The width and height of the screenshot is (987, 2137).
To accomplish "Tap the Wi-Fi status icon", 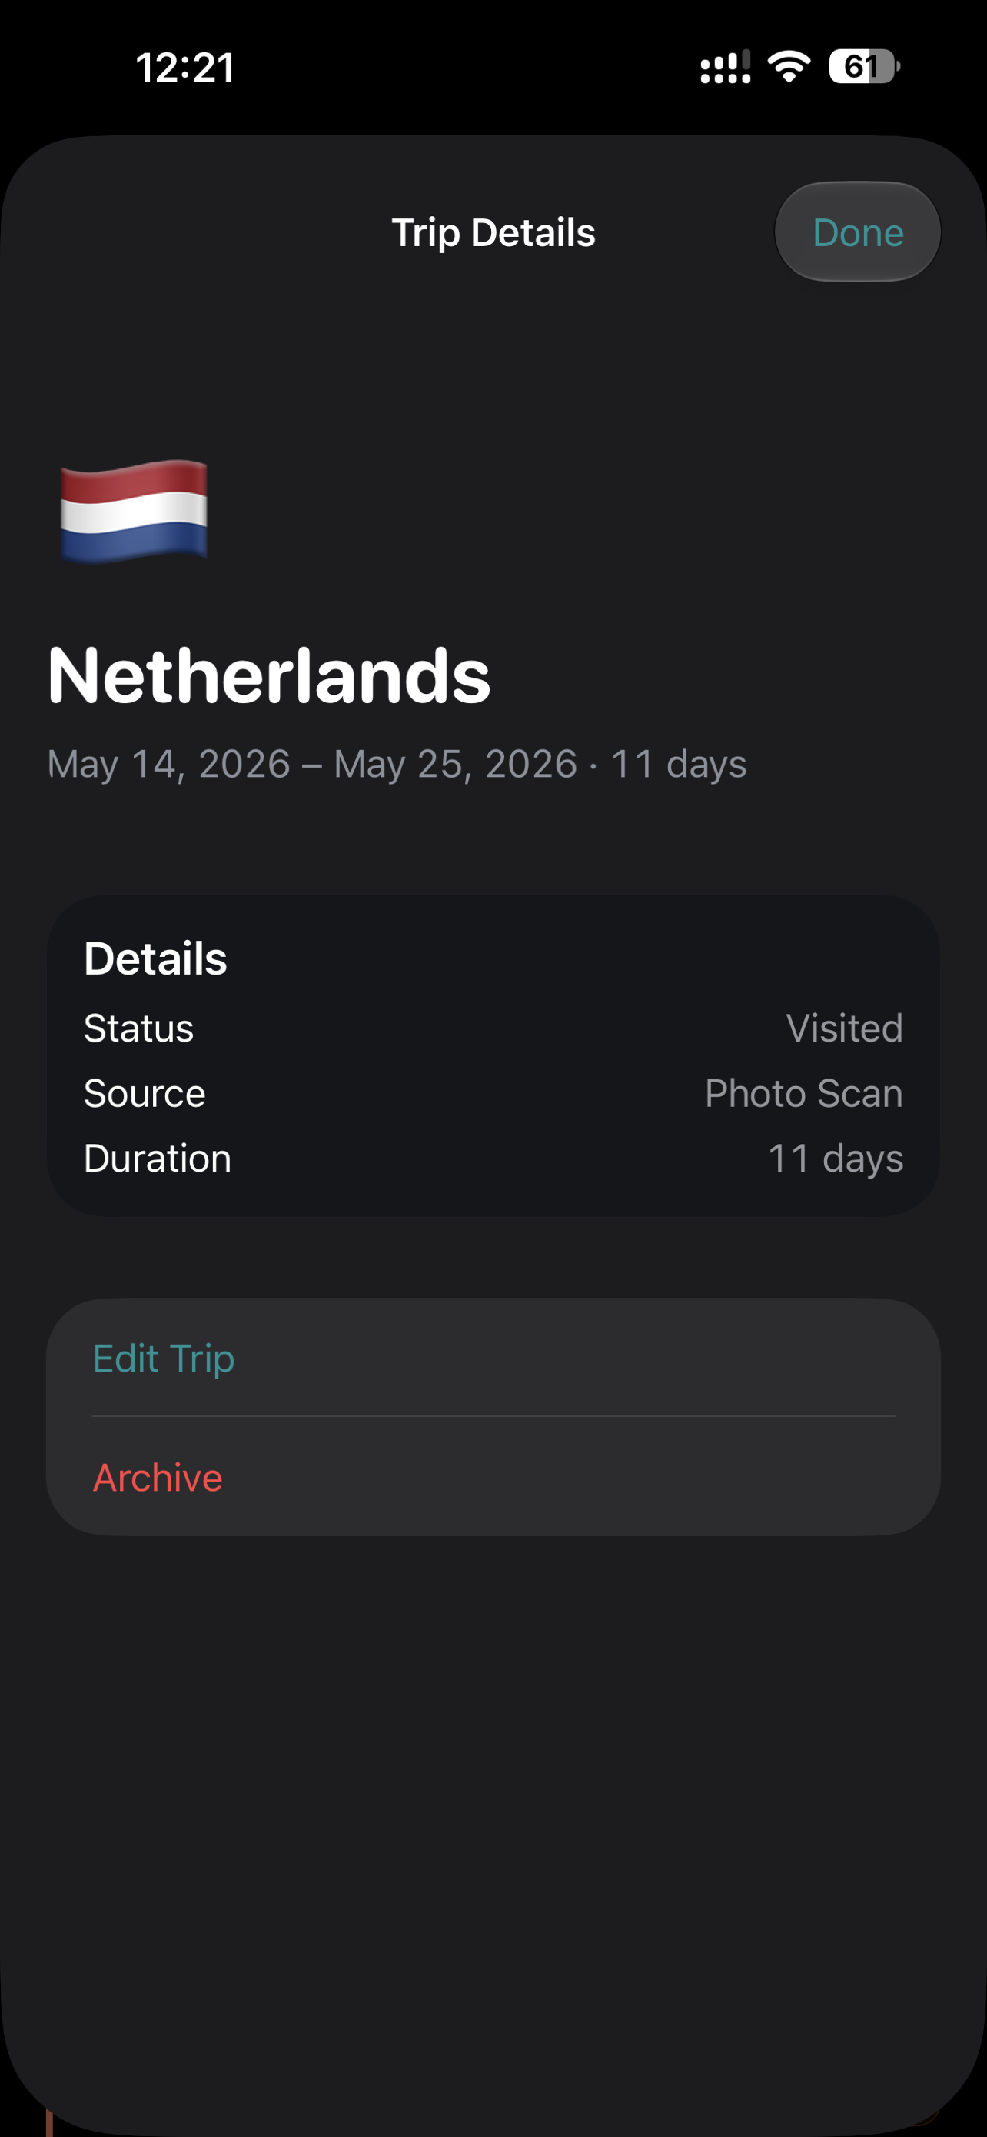I will pyautogui.click(x=789, y=66).
